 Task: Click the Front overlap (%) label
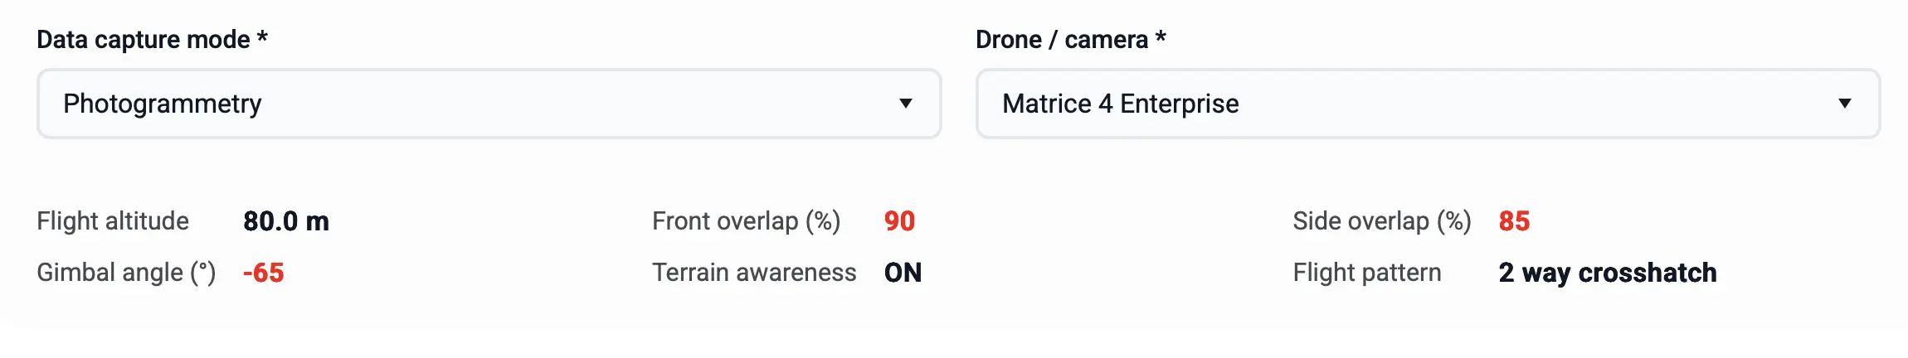pos(746,221)
